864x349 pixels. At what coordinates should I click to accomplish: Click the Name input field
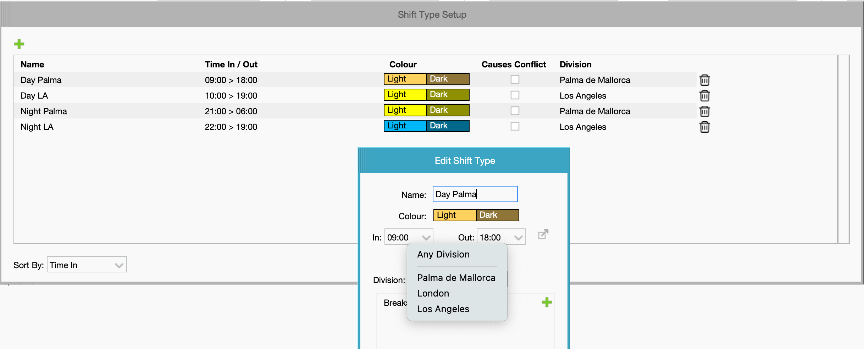click(x=475, y=194)
